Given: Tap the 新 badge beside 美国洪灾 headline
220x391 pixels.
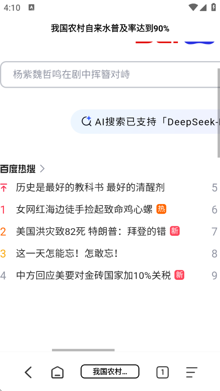Looking at the screenshot, I should pos(175,231).
